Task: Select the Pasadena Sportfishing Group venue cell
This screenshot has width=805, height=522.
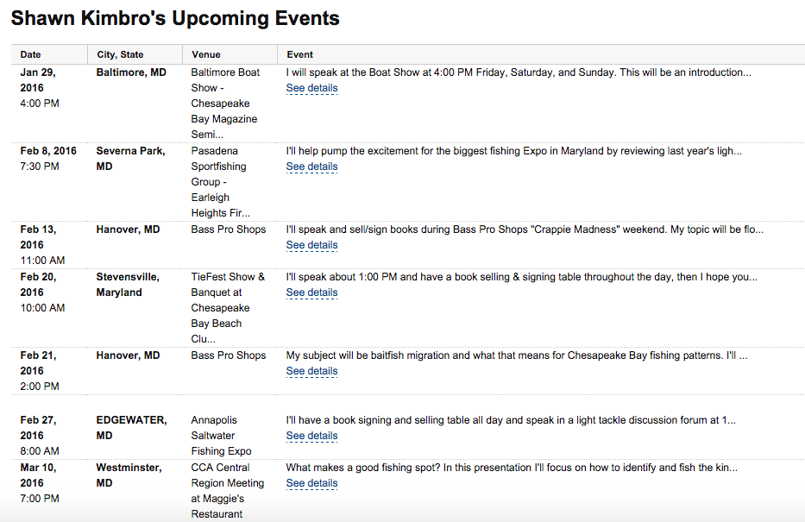Action: (x=221, y=182)
